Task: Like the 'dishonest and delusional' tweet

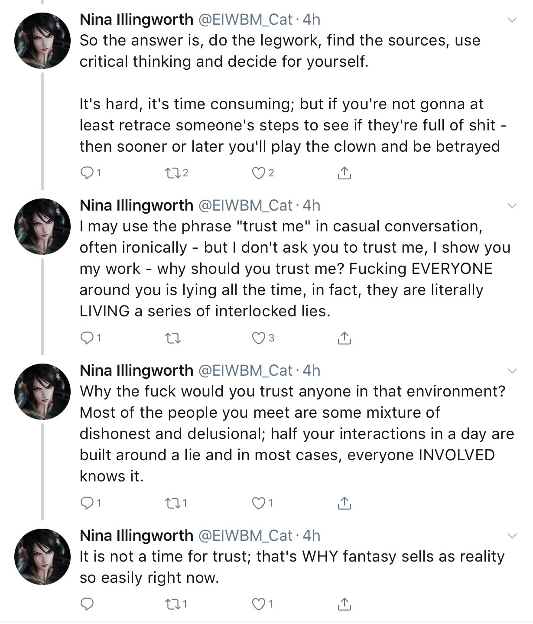Action: point(259,503)
